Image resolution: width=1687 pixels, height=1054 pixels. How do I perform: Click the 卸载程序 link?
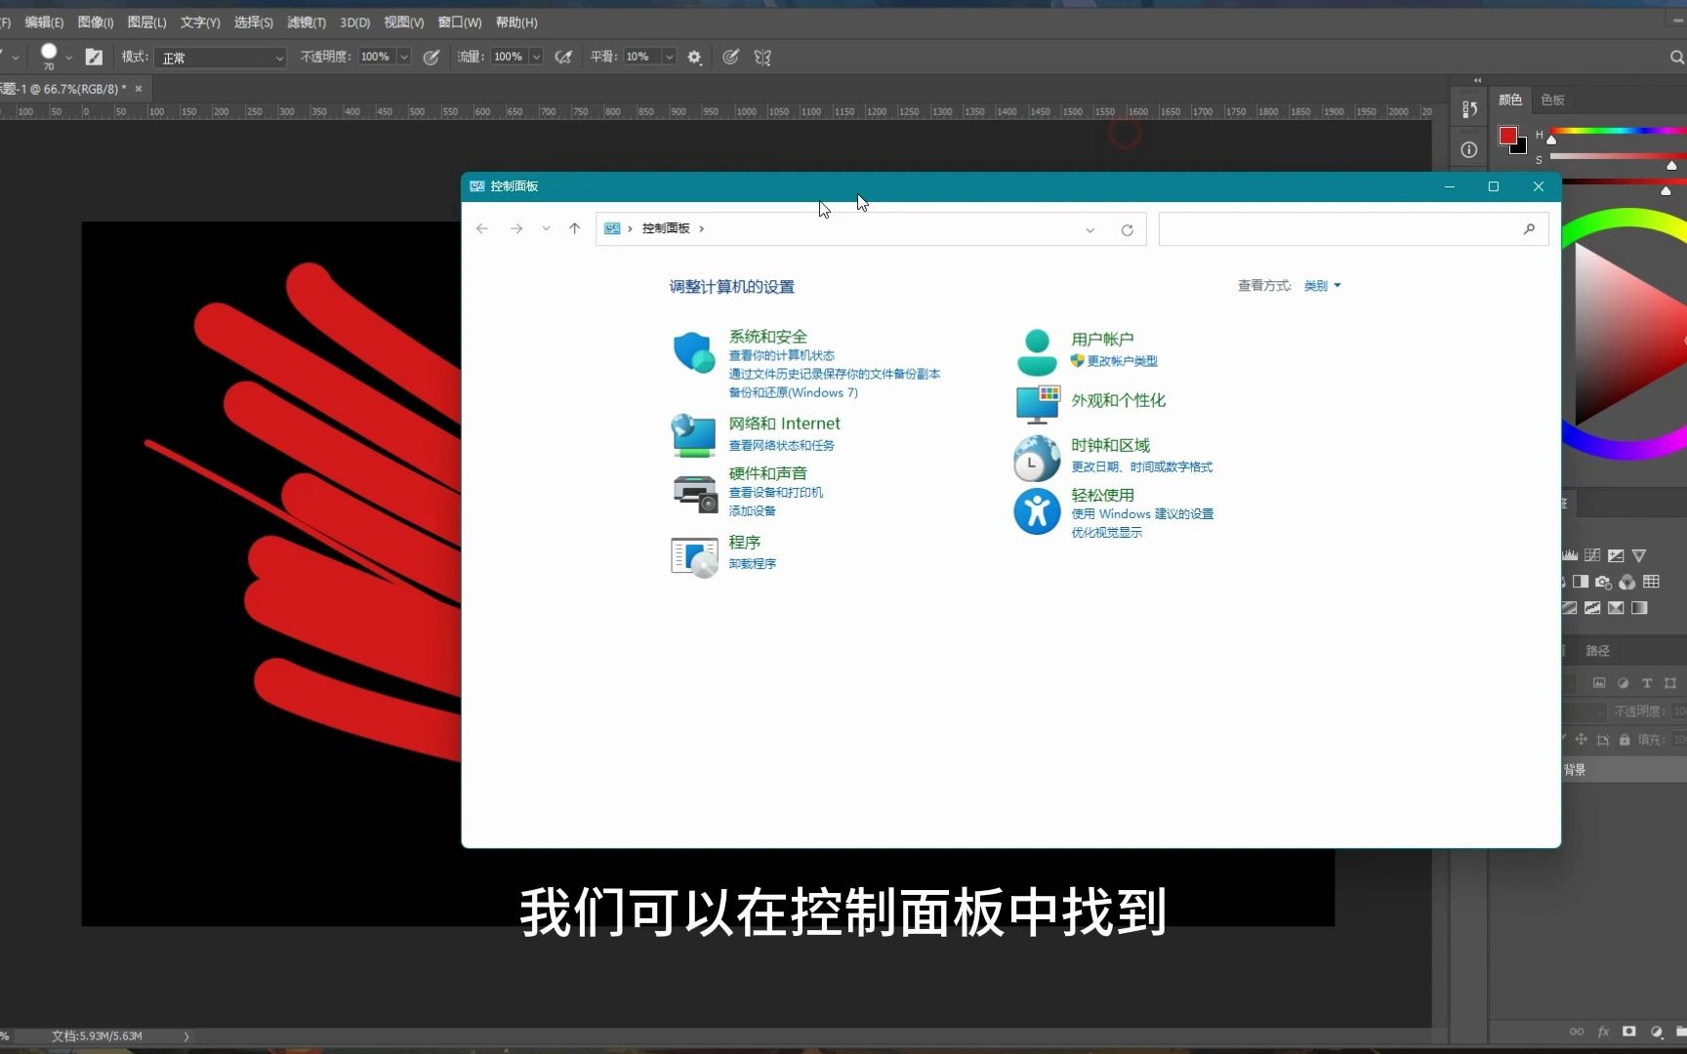[752, 563]
